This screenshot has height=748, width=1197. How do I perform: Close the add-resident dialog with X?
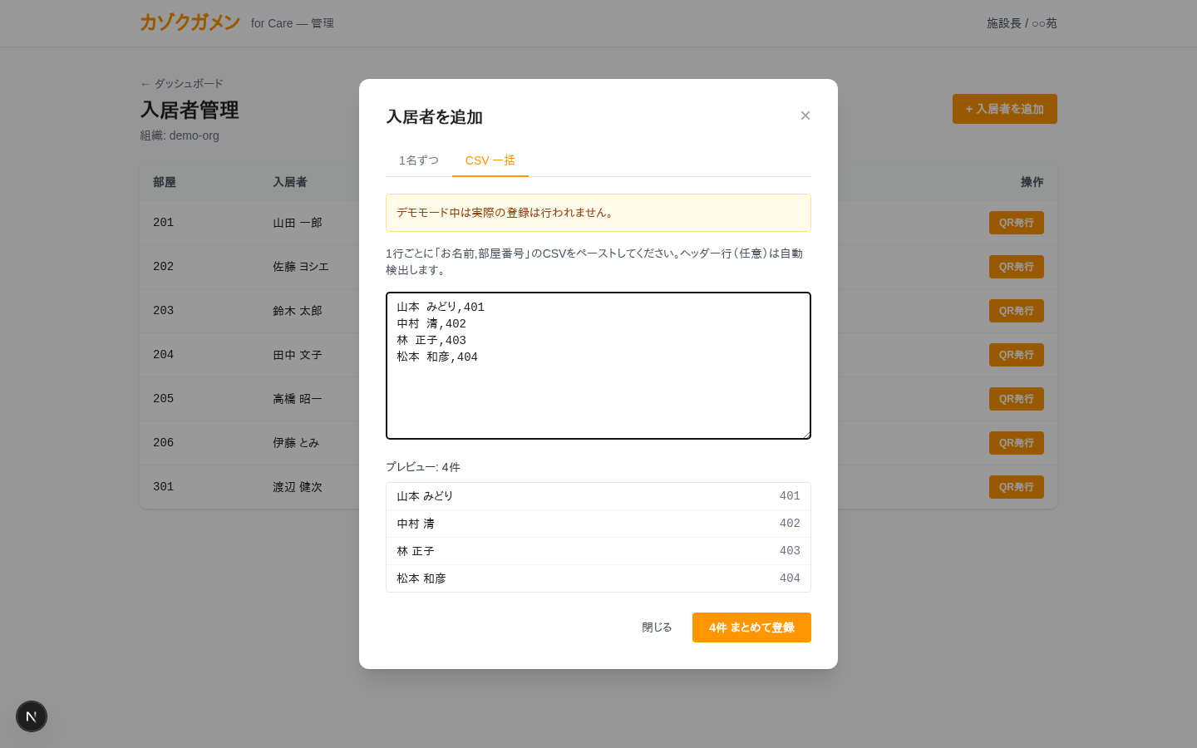[x=805, y=116]
